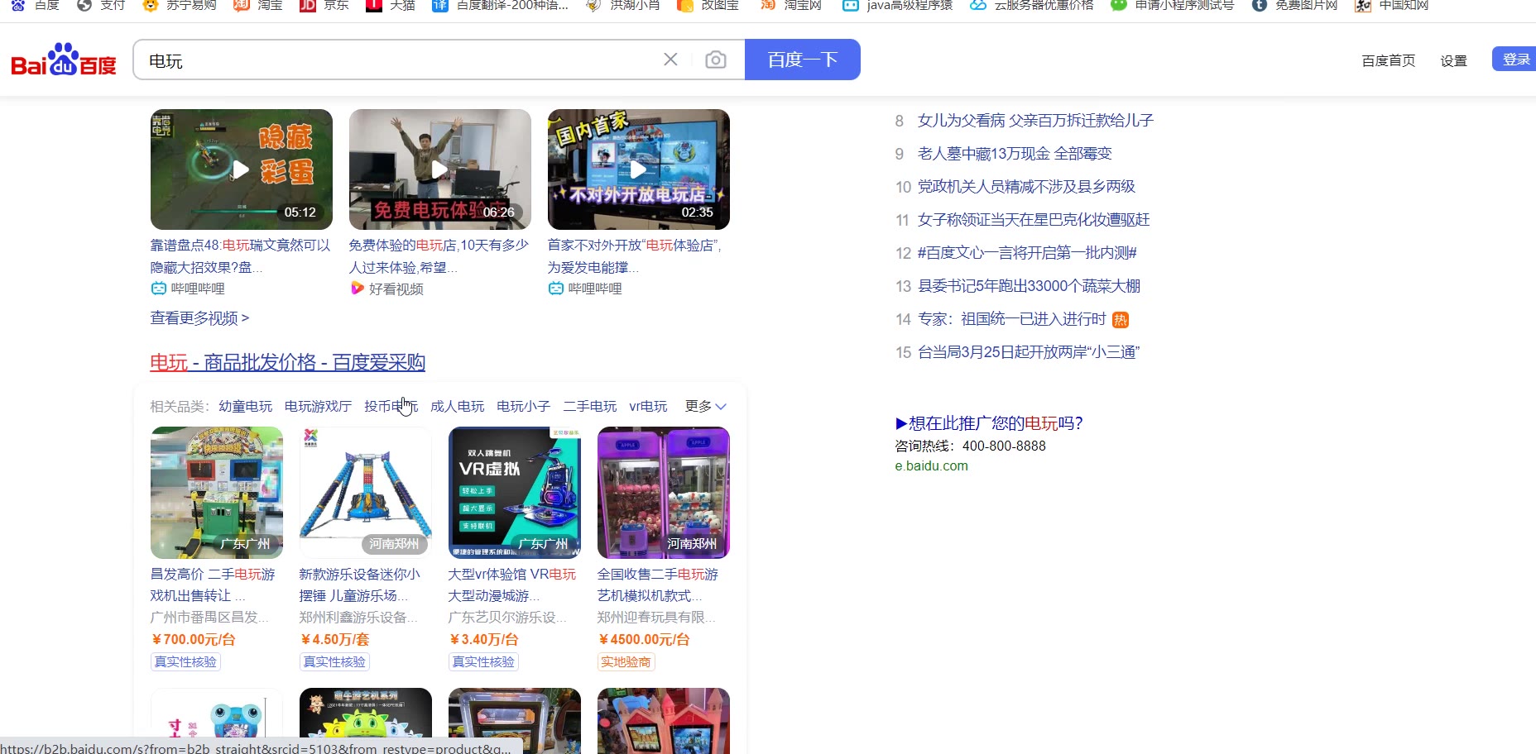Open the 苏宁易购 bookmark

point(180,5)
